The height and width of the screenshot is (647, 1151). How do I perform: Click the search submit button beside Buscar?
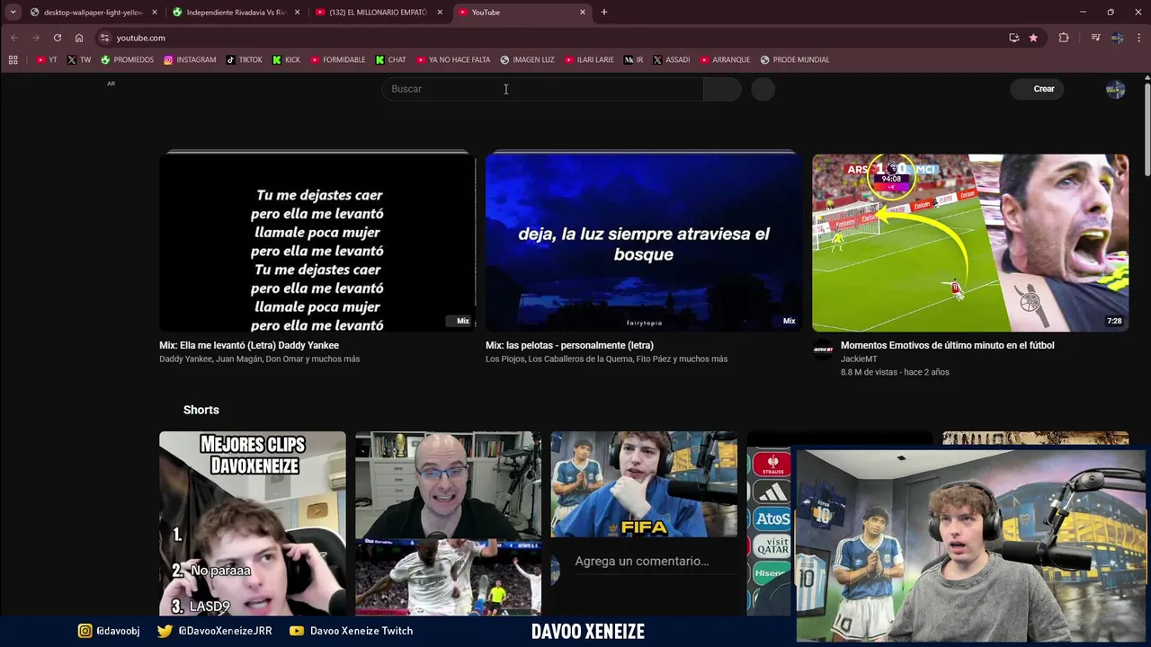click(722, 89)
